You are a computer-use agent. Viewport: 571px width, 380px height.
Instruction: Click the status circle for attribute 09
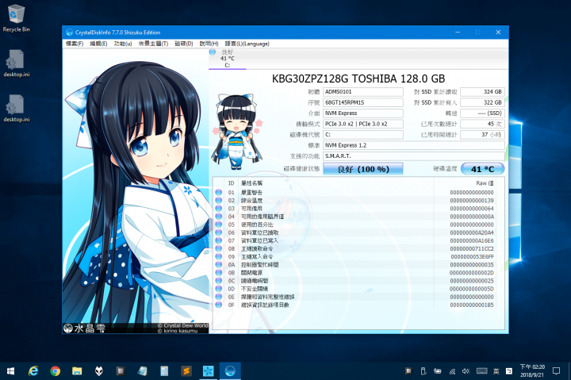coord(219,256)
